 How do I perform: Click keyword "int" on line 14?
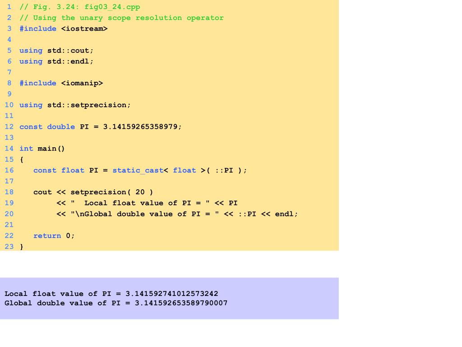pos(26,148)
